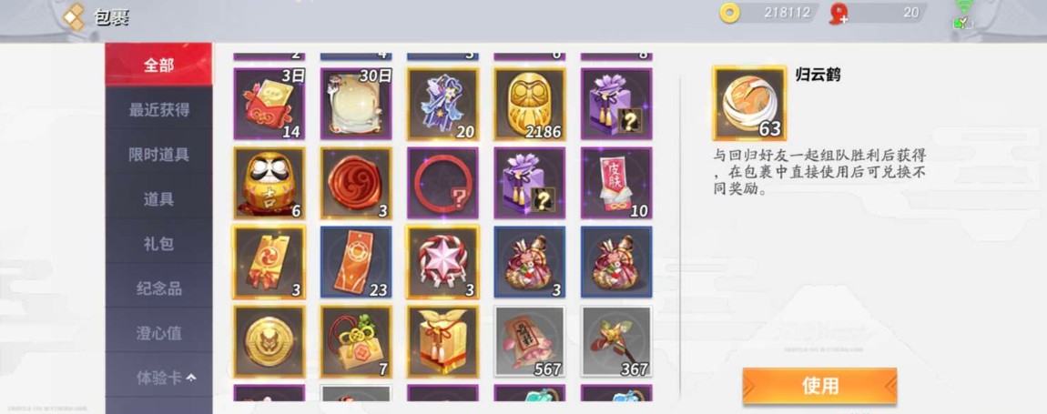
Task: Go back via the 包裹 header icon
Action: (74, 16)
